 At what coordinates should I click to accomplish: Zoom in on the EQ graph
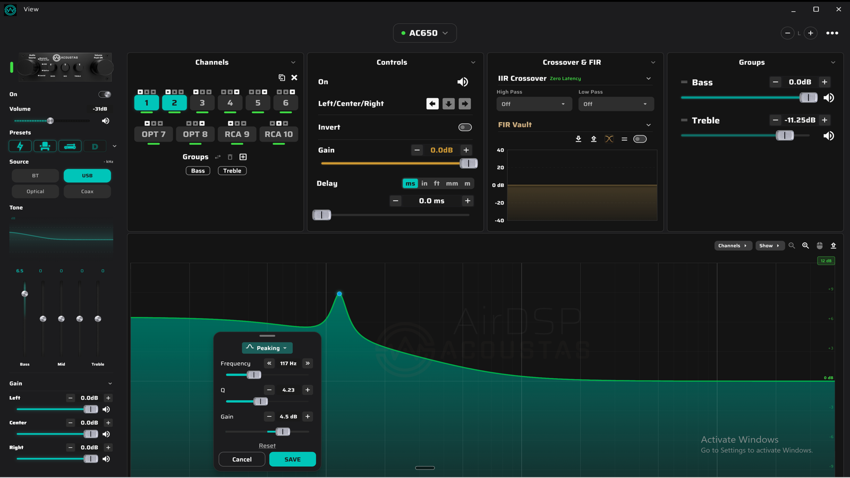click(x=805, y=245)
